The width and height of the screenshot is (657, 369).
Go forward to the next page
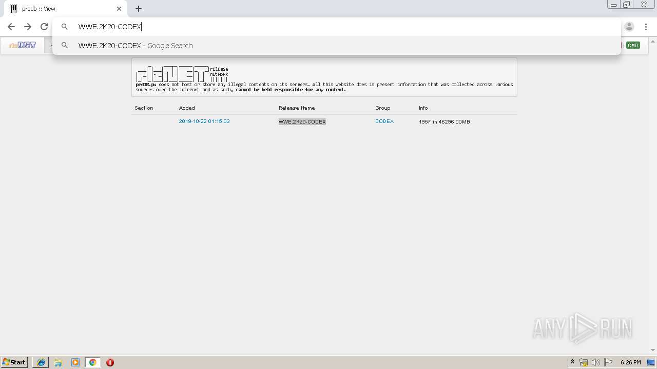tap(28, 27)
